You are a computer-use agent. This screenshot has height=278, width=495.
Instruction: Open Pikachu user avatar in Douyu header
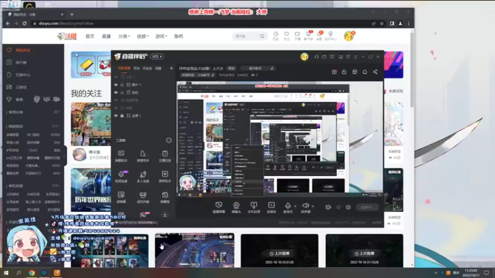(349, 36)
